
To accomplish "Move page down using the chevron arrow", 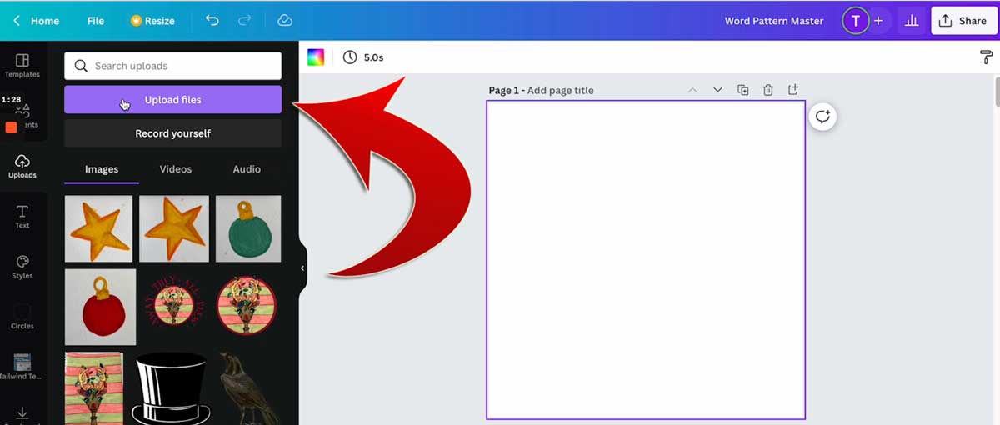I will pyautogui.click(x=717, y=90).
